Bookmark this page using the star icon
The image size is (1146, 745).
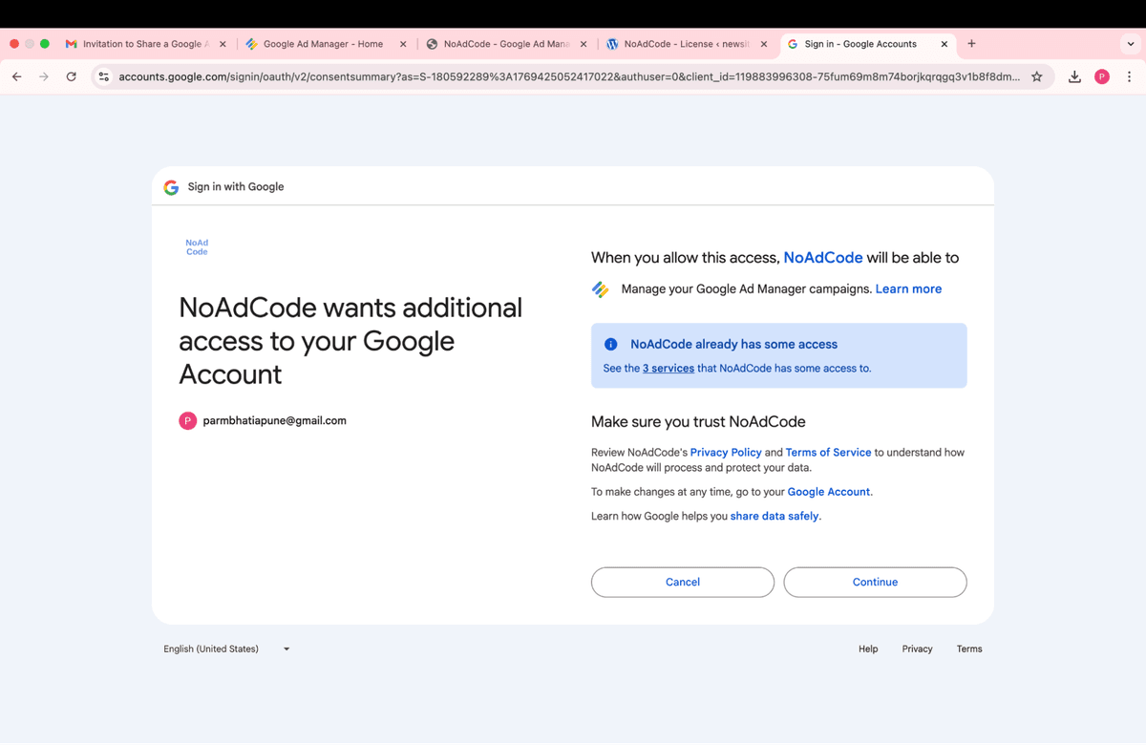click(1037, 76)
